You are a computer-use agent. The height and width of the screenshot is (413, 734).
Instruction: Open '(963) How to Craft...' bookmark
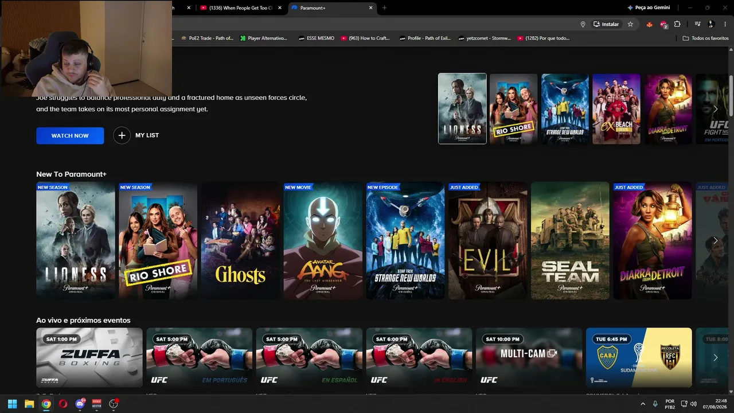[x=365, y=38]
